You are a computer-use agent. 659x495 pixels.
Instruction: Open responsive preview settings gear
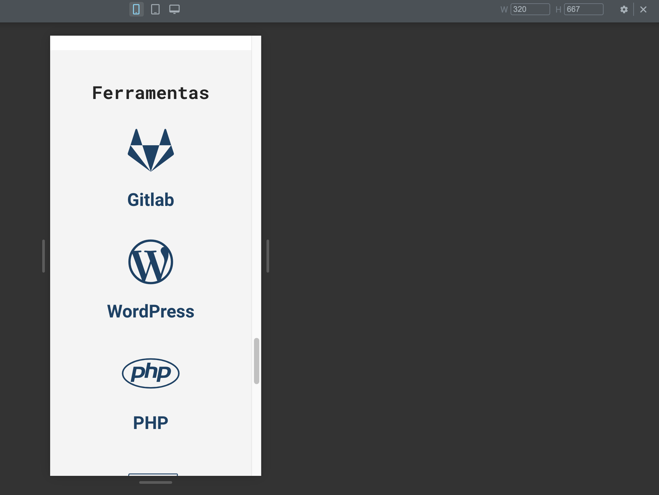point(624,9)
